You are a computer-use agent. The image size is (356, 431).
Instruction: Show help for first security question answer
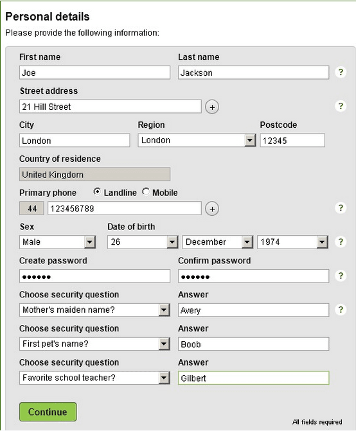point(341,310)
